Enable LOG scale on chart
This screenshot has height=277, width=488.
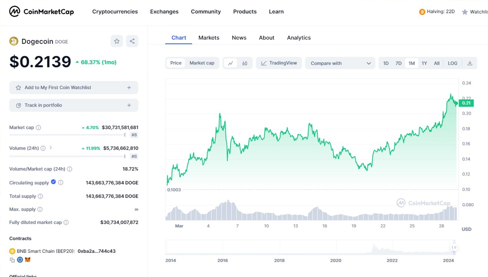[453, 63]
